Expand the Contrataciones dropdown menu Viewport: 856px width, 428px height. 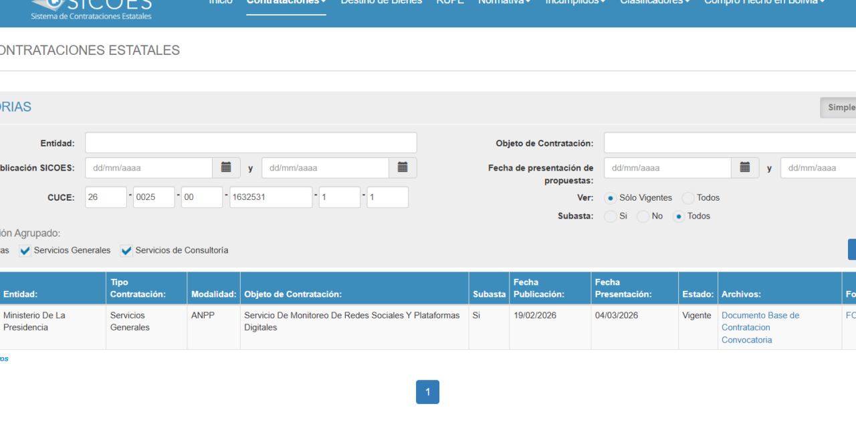(286, 3)
